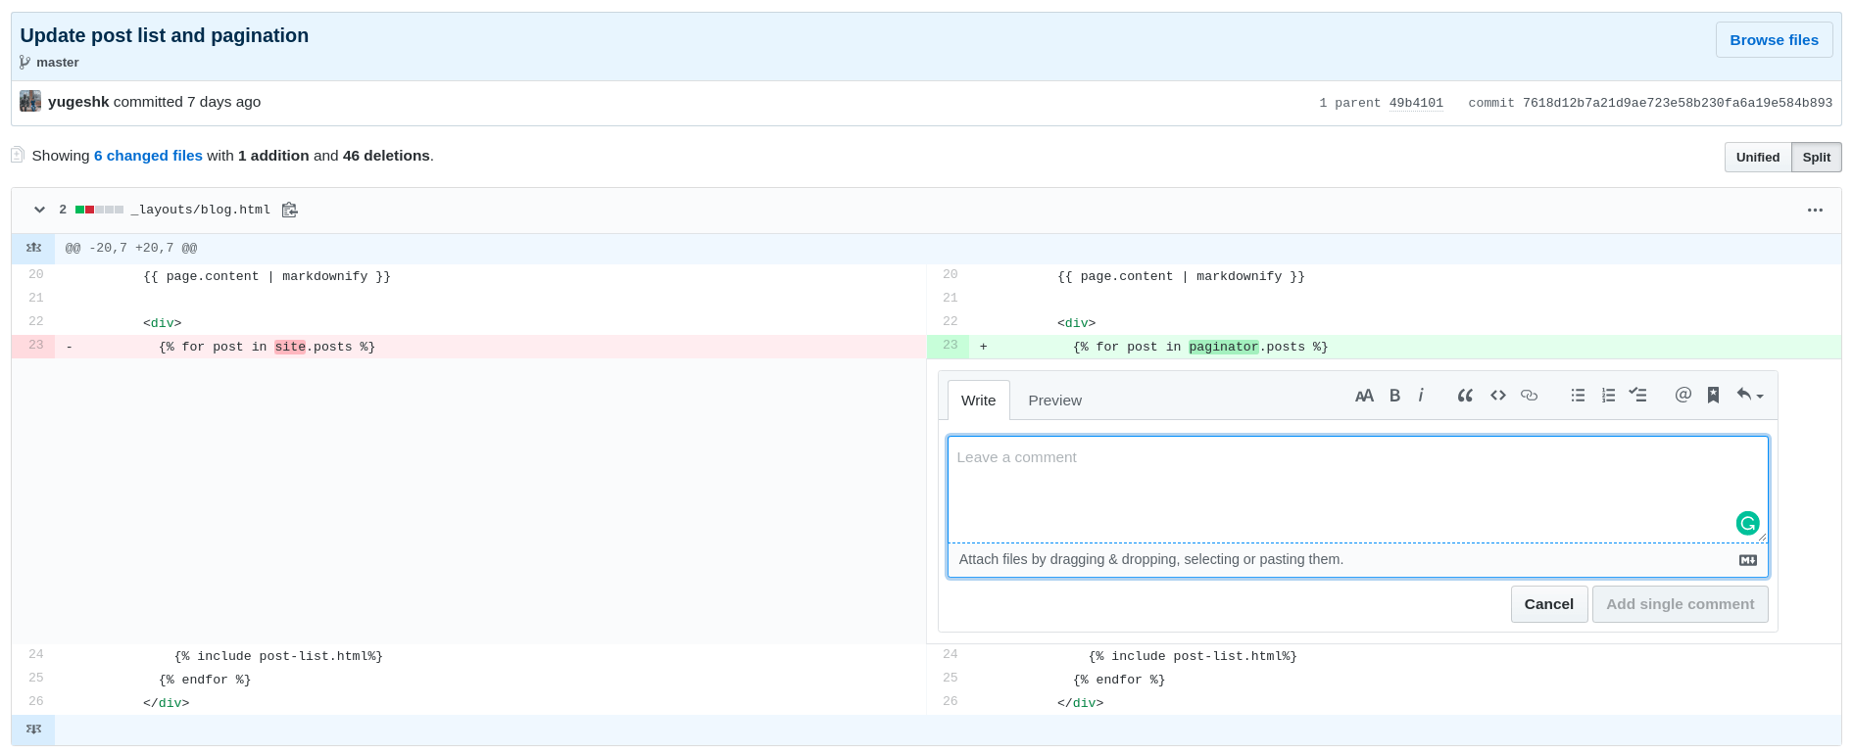Focus the Leave a comment text area
This screenshot has width=1853, height=754.
pyautogui.click(x=1358, y=489)
